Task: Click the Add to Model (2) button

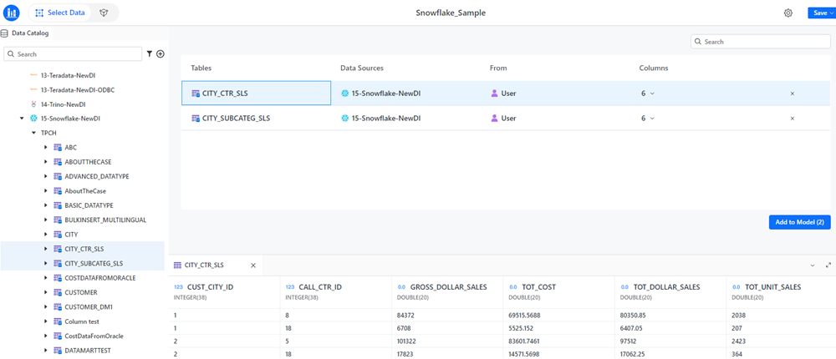Action: tap(799, 222)
